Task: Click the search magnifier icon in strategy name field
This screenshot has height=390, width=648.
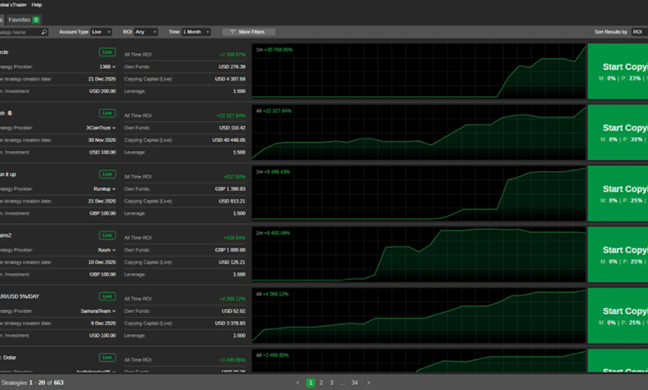Action: (44, 32)
